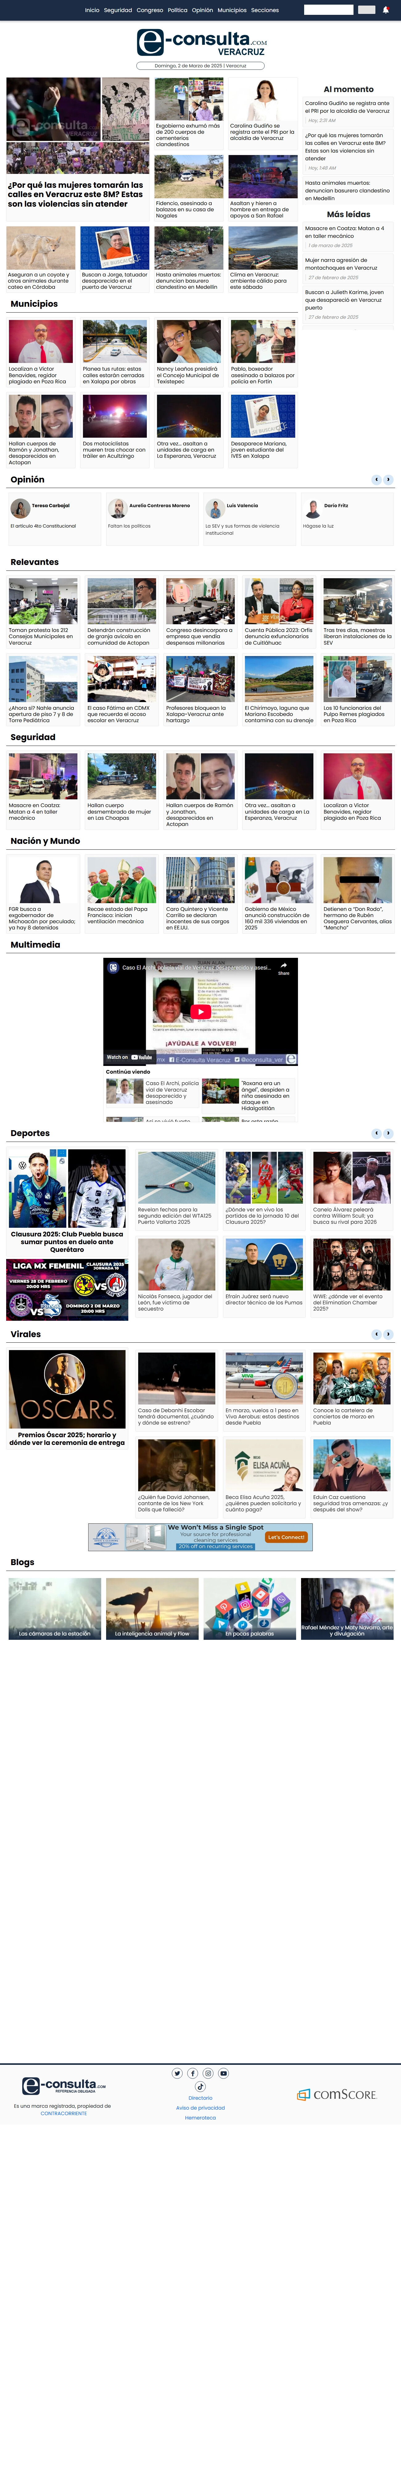Open Política in the top menu
Image resolution: width=401 pixels, height=2471 pixels.
point(178,11)
